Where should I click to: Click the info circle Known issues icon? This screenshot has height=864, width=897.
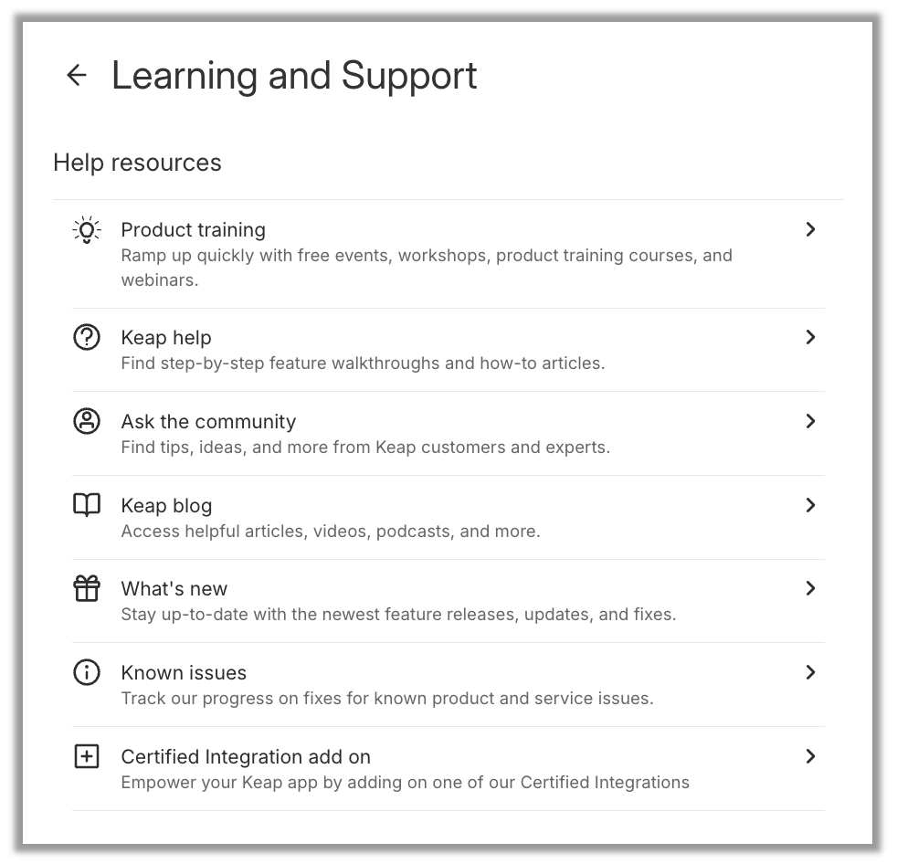(87, 672)
